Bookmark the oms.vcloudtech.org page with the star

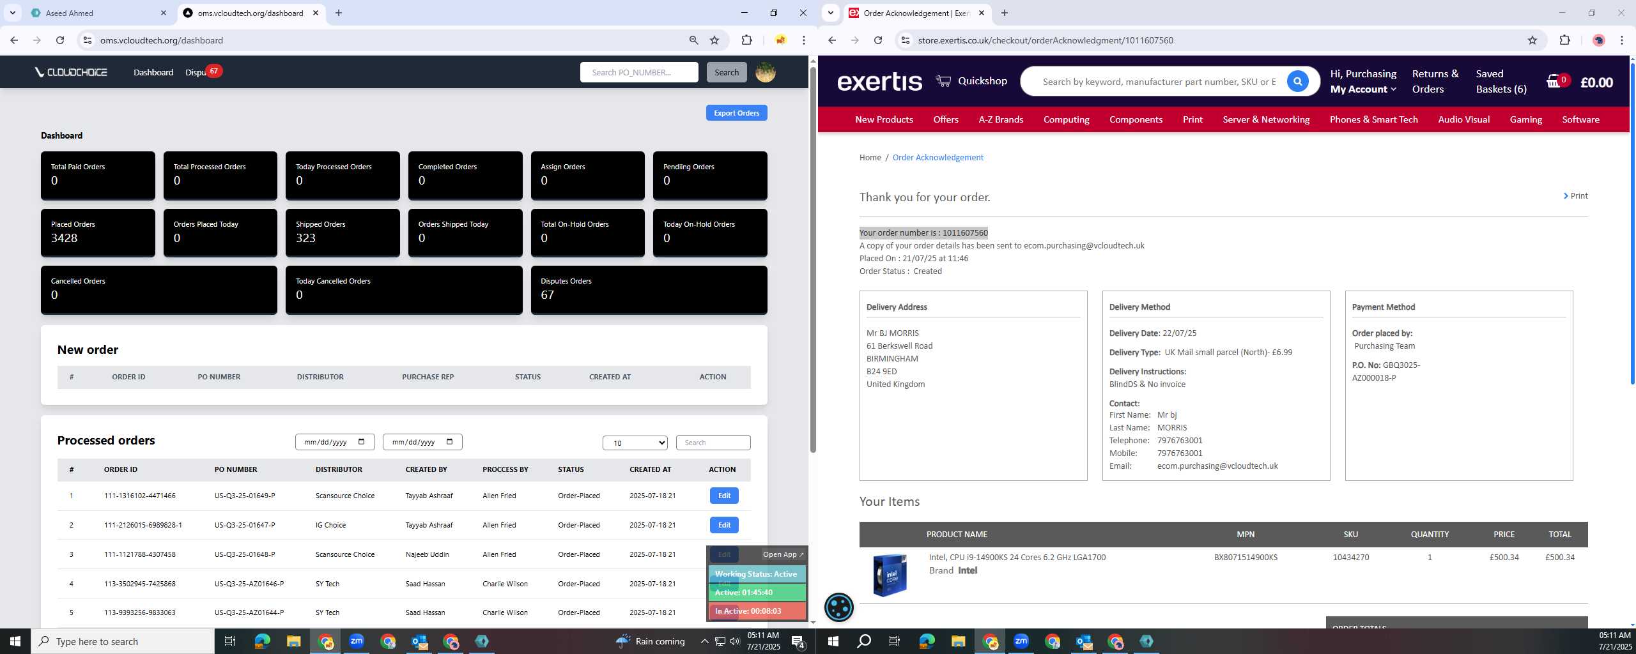click(x=714, y=40)
